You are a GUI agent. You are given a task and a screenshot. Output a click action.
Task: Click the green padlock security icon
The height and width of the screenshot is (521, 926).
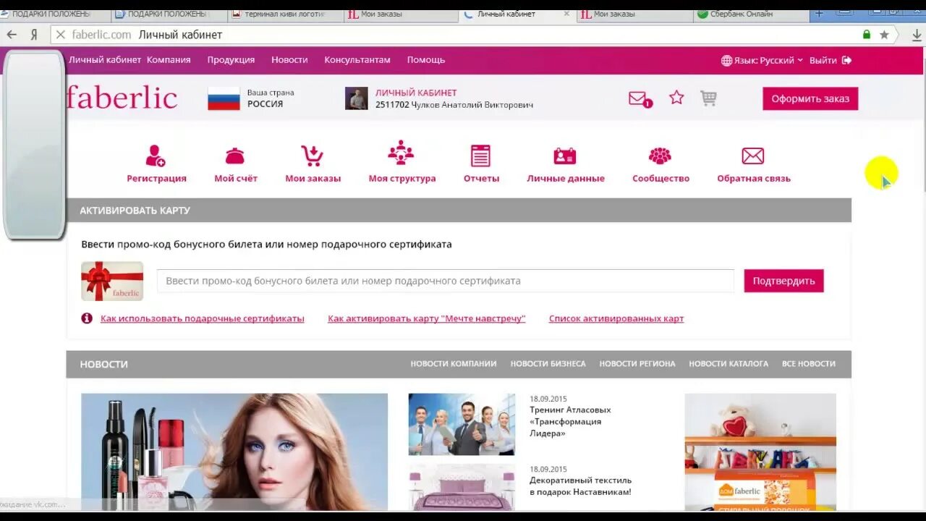click(867, 35)
